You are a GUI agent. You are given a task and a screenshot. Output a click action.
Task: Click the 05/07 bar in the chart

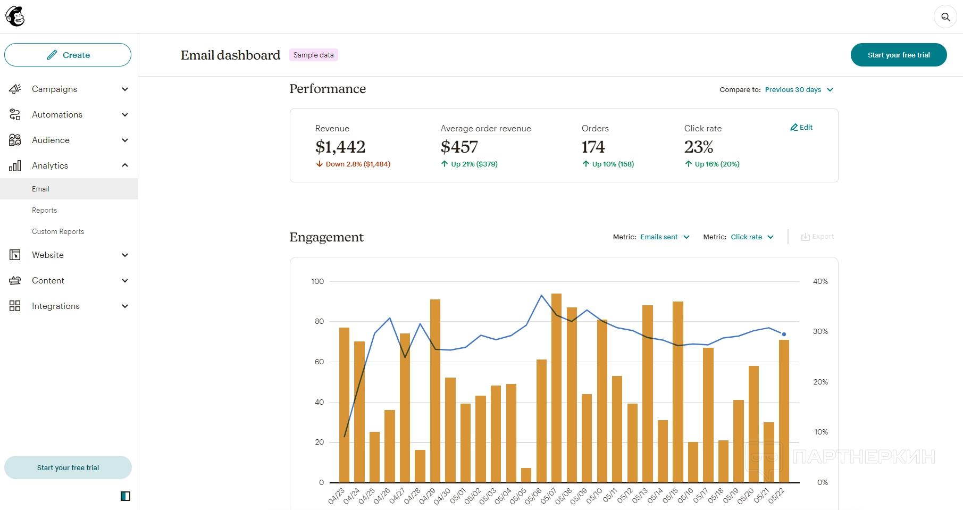pos(556,388)
